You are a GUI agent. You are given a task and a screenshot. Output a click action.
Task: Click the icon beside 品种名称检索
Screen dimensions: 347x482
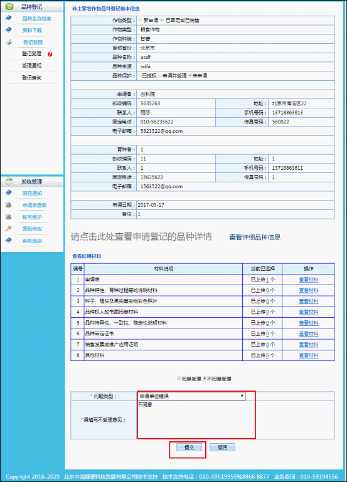[9, 18]
